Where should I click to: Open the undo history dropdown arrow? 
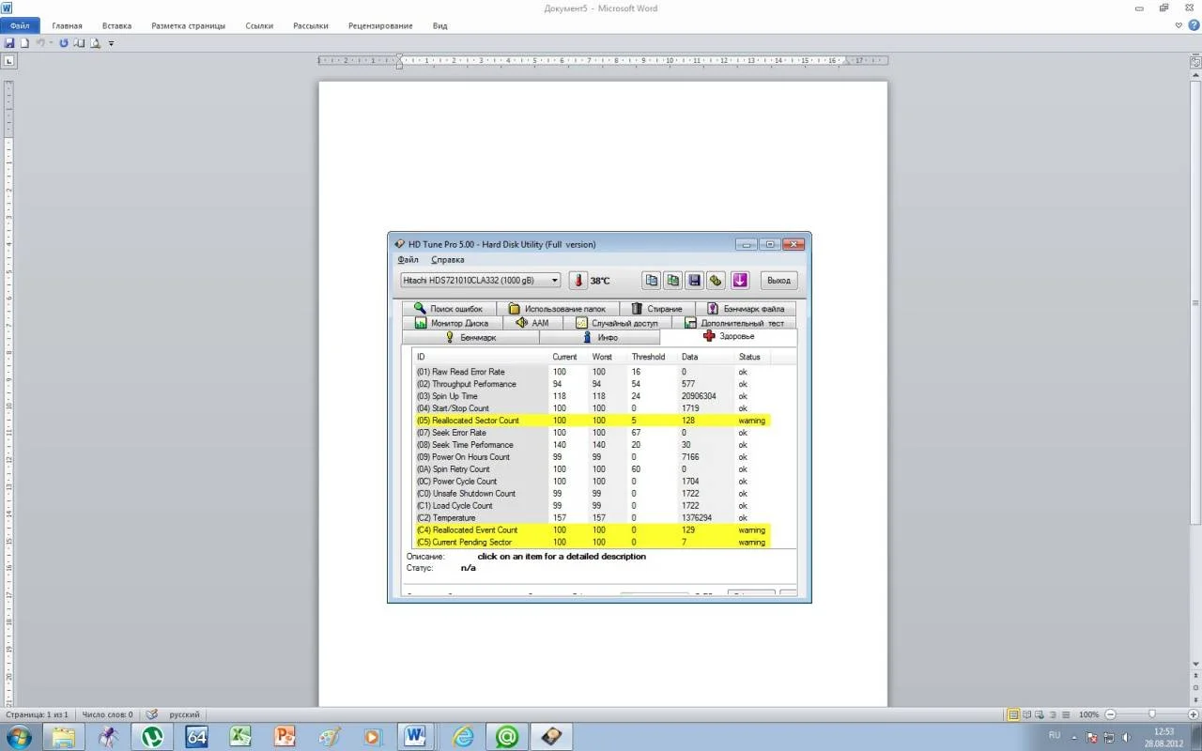(50, 43)
